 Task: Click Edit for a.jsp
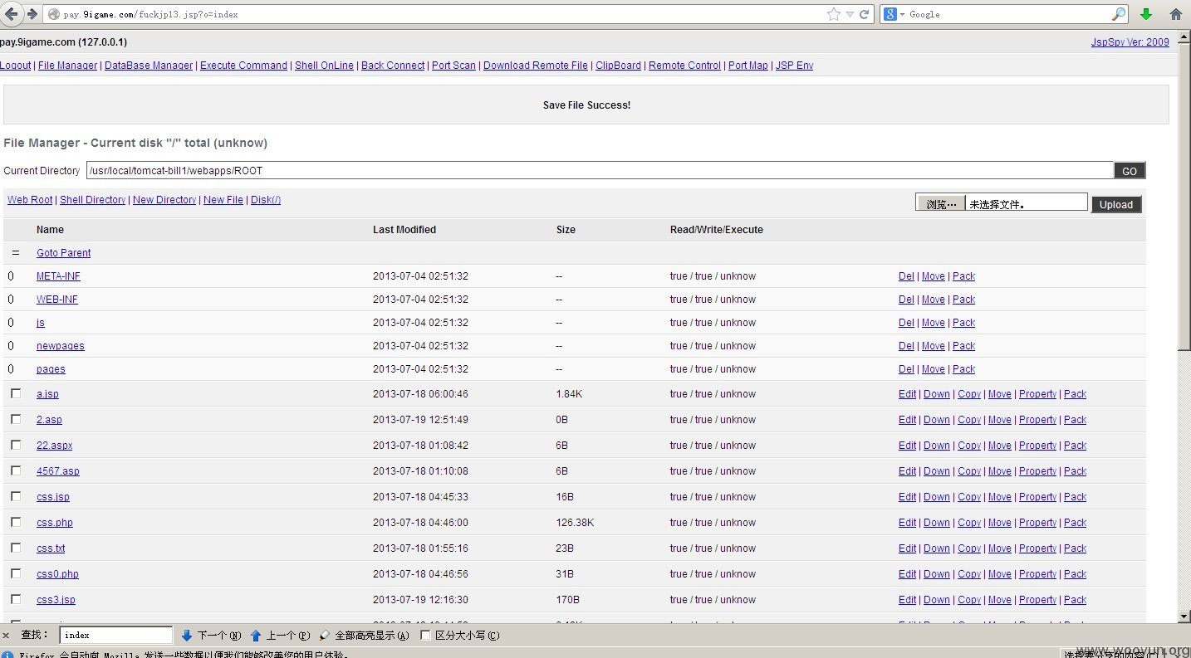point(907,394)
